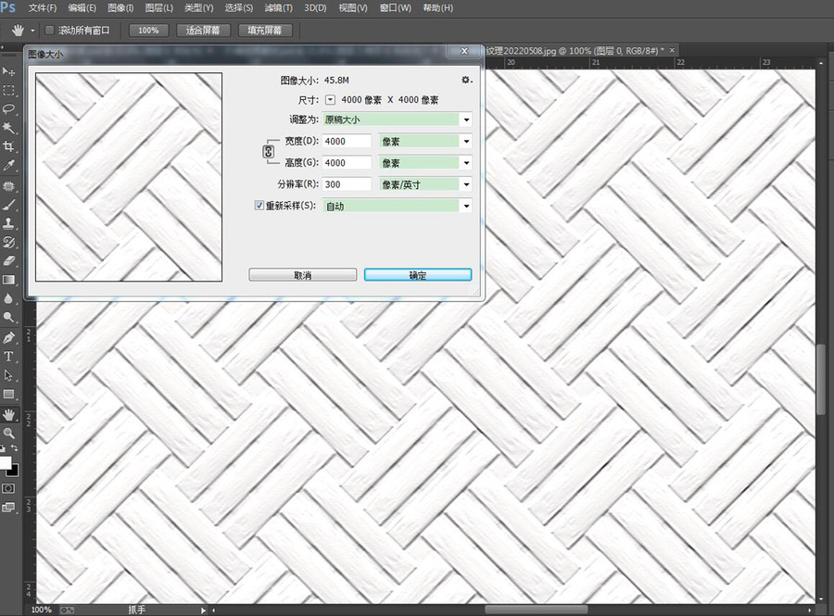Viewport: 834px width, 616px height.
Task: Click the vertical scrollbar thumb
Action: click(821, 379)
